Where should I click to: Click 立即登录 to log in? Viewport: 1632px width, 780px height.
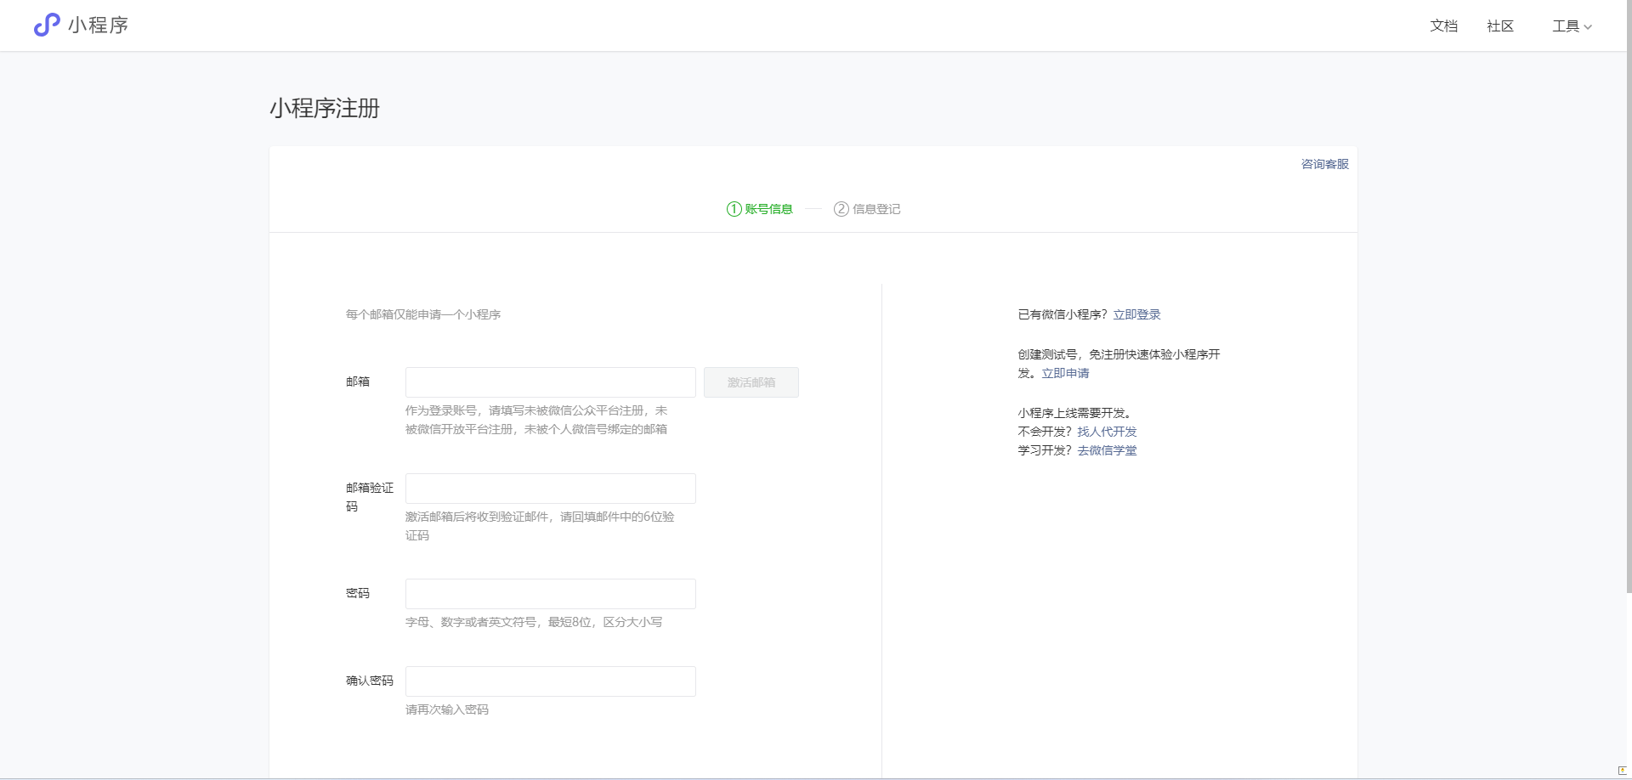1136,314
